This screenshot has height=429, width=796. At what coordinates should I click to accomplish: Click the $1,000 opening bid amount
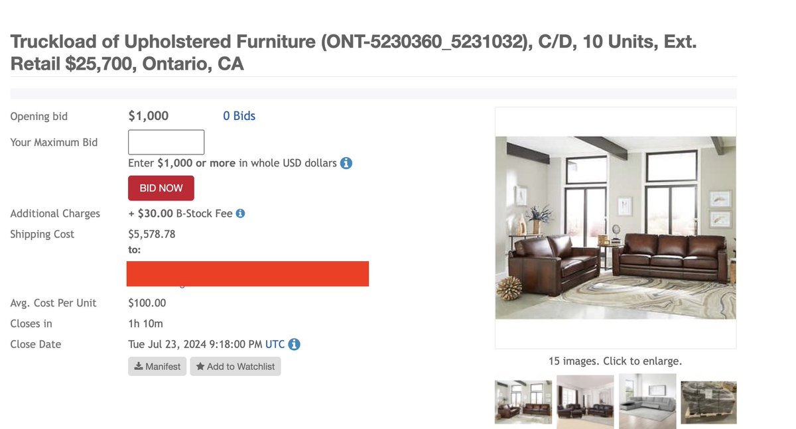pos(149,116)
